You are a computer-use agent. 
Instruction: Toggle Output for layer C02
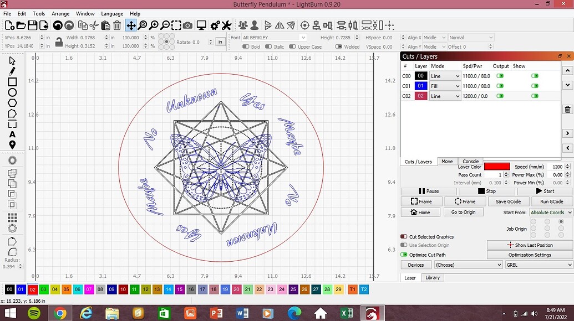[x=500, y=96]
